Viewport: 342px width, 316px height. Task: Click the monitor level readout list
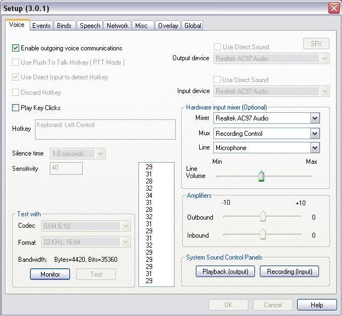(x=156, y=225)
